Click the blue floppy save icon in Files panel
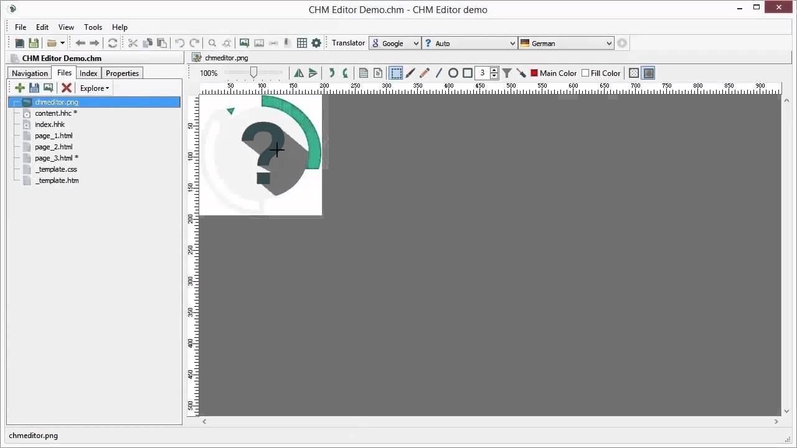This screenshot has height=448, width=797. [x=34, y=88]
